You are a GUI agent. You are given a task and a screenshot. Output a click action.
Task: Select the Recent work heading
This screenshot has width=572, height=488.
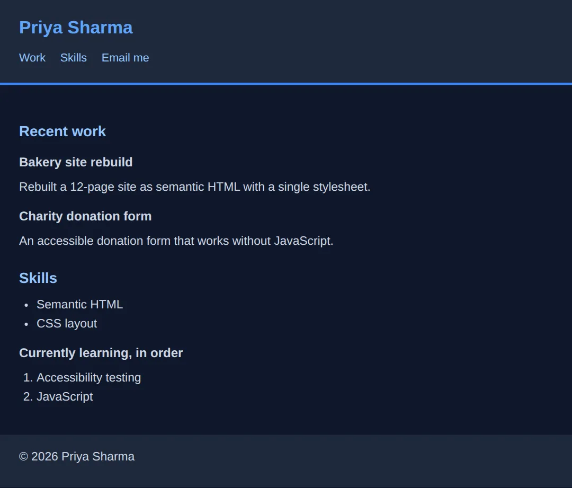[x=62, y=131]
